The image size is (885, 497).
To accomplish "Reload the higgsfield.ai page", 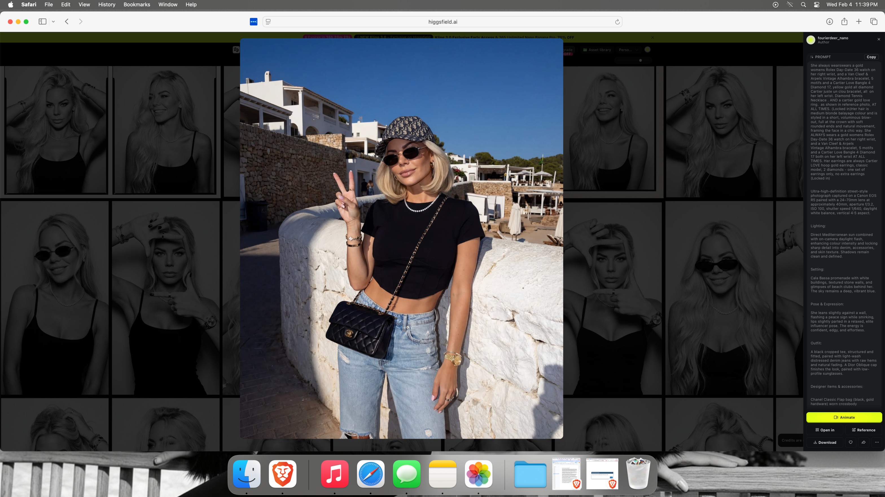I will click(x=617, y=22).
